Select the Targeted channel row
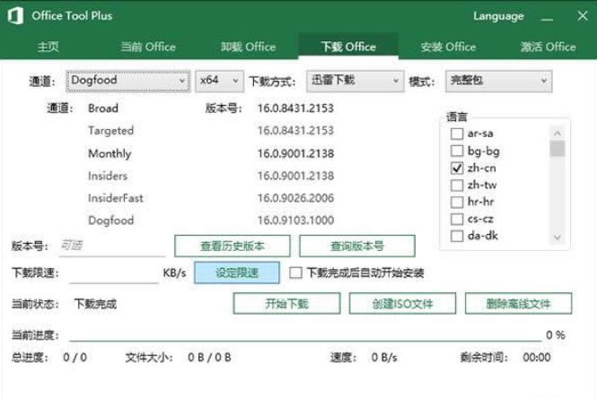The width and height of the screenshot is (597, 398). pos(110,131)
